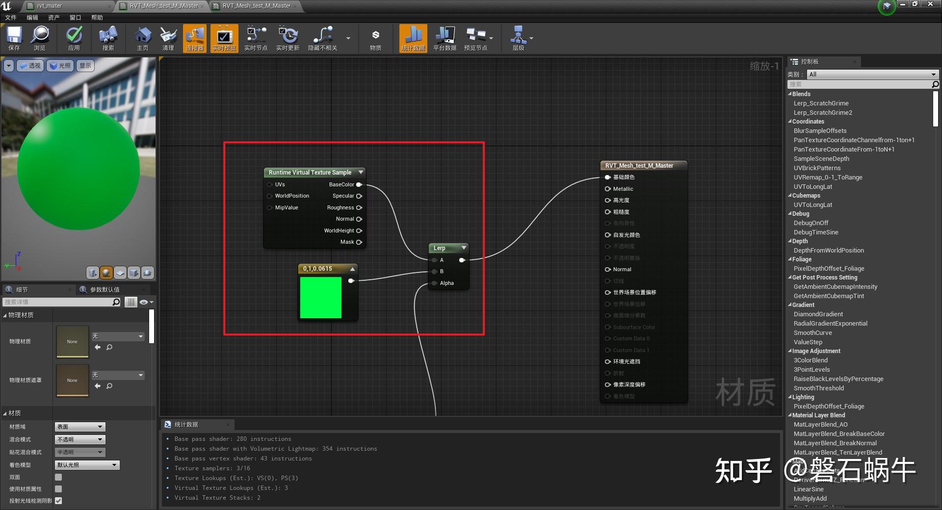Click the 保存 (Save) toolbar icon
Image resolution: width=942 pixels, height=510 pixels.
(x=14, y=38)
